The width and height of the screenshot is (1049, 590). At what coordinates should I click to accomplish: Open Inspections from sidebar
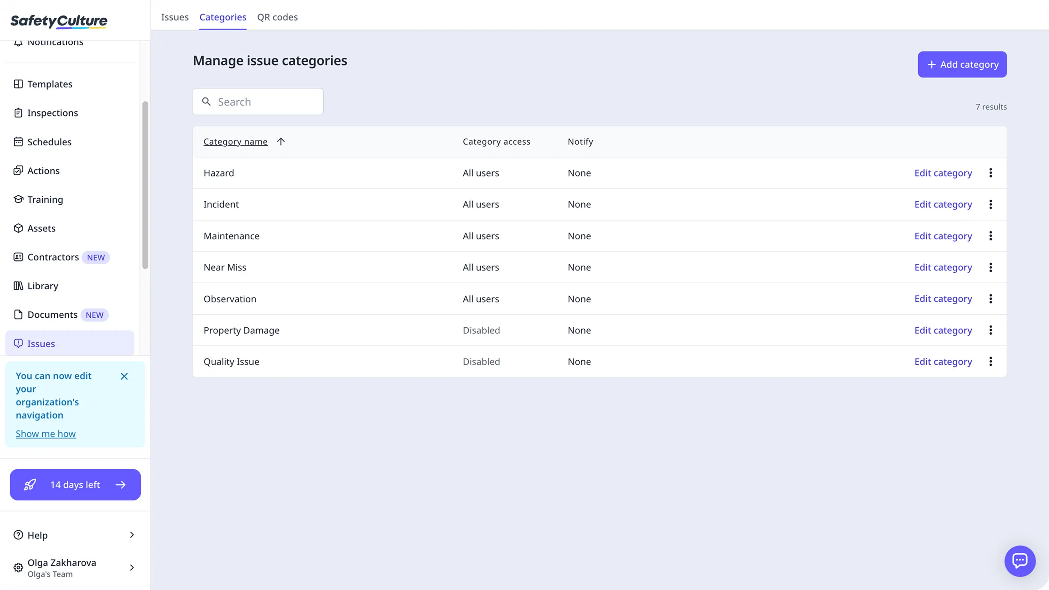coord(52,113)
